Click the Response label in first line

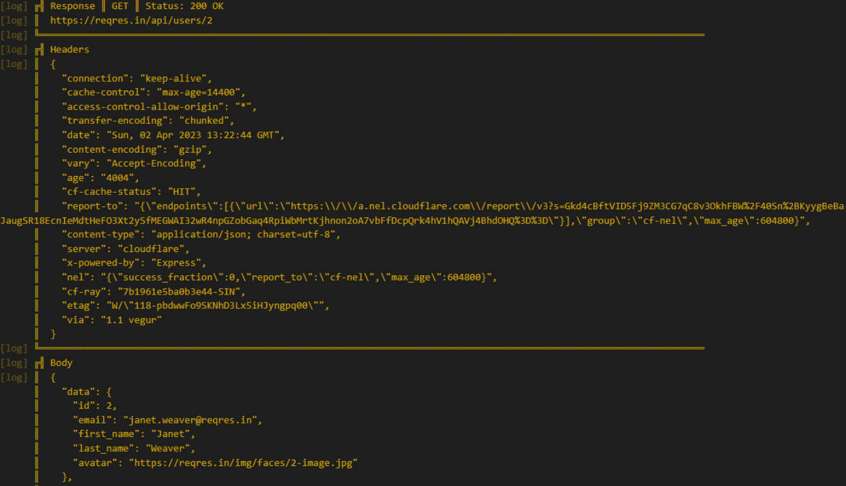(x=72, y=6)
